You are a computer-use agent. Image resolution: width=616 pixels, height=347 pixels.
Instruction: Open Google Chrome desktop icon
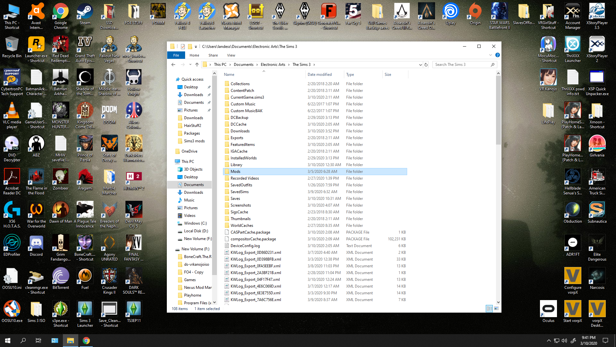(x=61, y=16)
